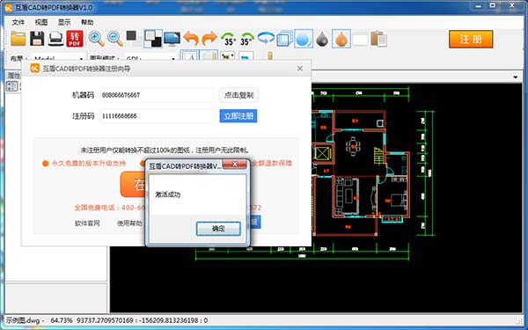Click the save floppy disk icon
The image size is (528, 330).
pos(37,39)
